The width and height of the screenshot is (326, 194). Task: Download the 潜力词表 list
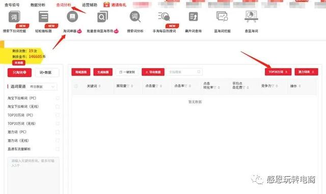click(x=306, y=72)
